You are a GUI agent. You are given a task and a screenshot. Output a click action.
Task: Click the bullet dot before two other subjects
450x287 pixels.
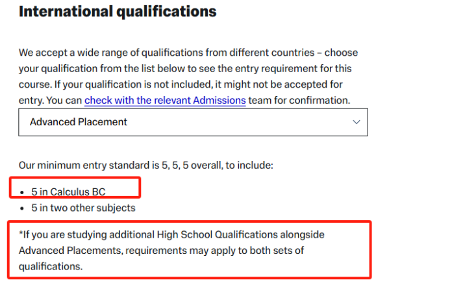tap(22, 208)
